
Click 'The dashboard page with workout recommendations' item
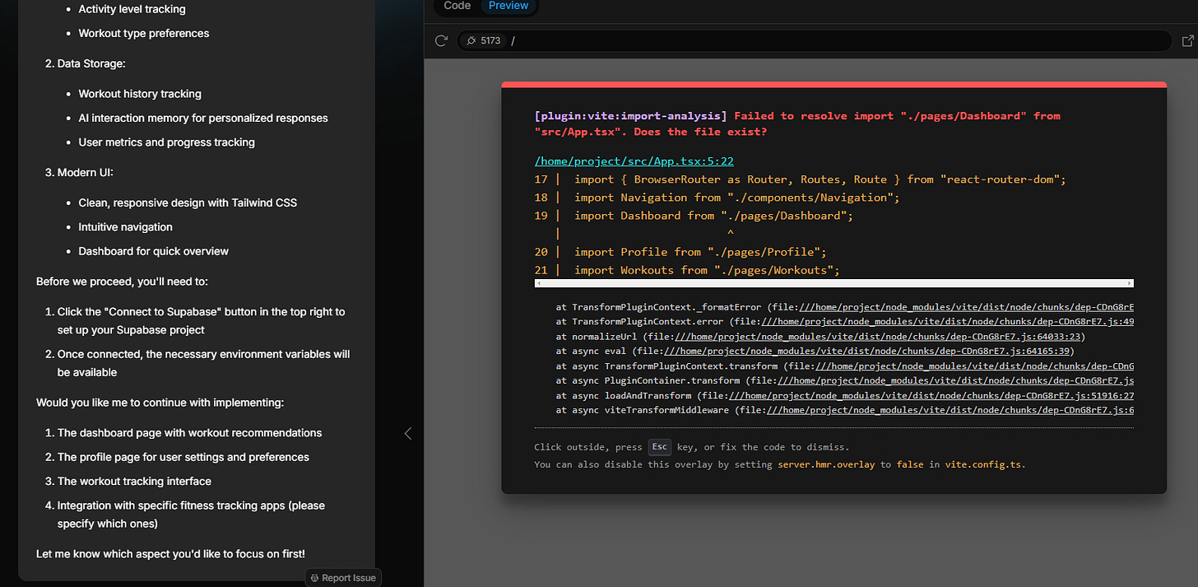click(189, 433)
